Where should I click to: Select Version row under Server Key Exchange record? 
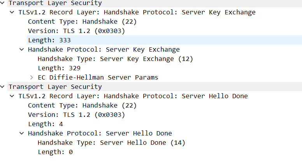(76, 31)
